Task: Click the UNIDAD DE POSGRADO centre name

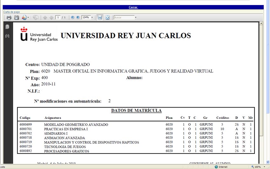Action: (65, 64)
